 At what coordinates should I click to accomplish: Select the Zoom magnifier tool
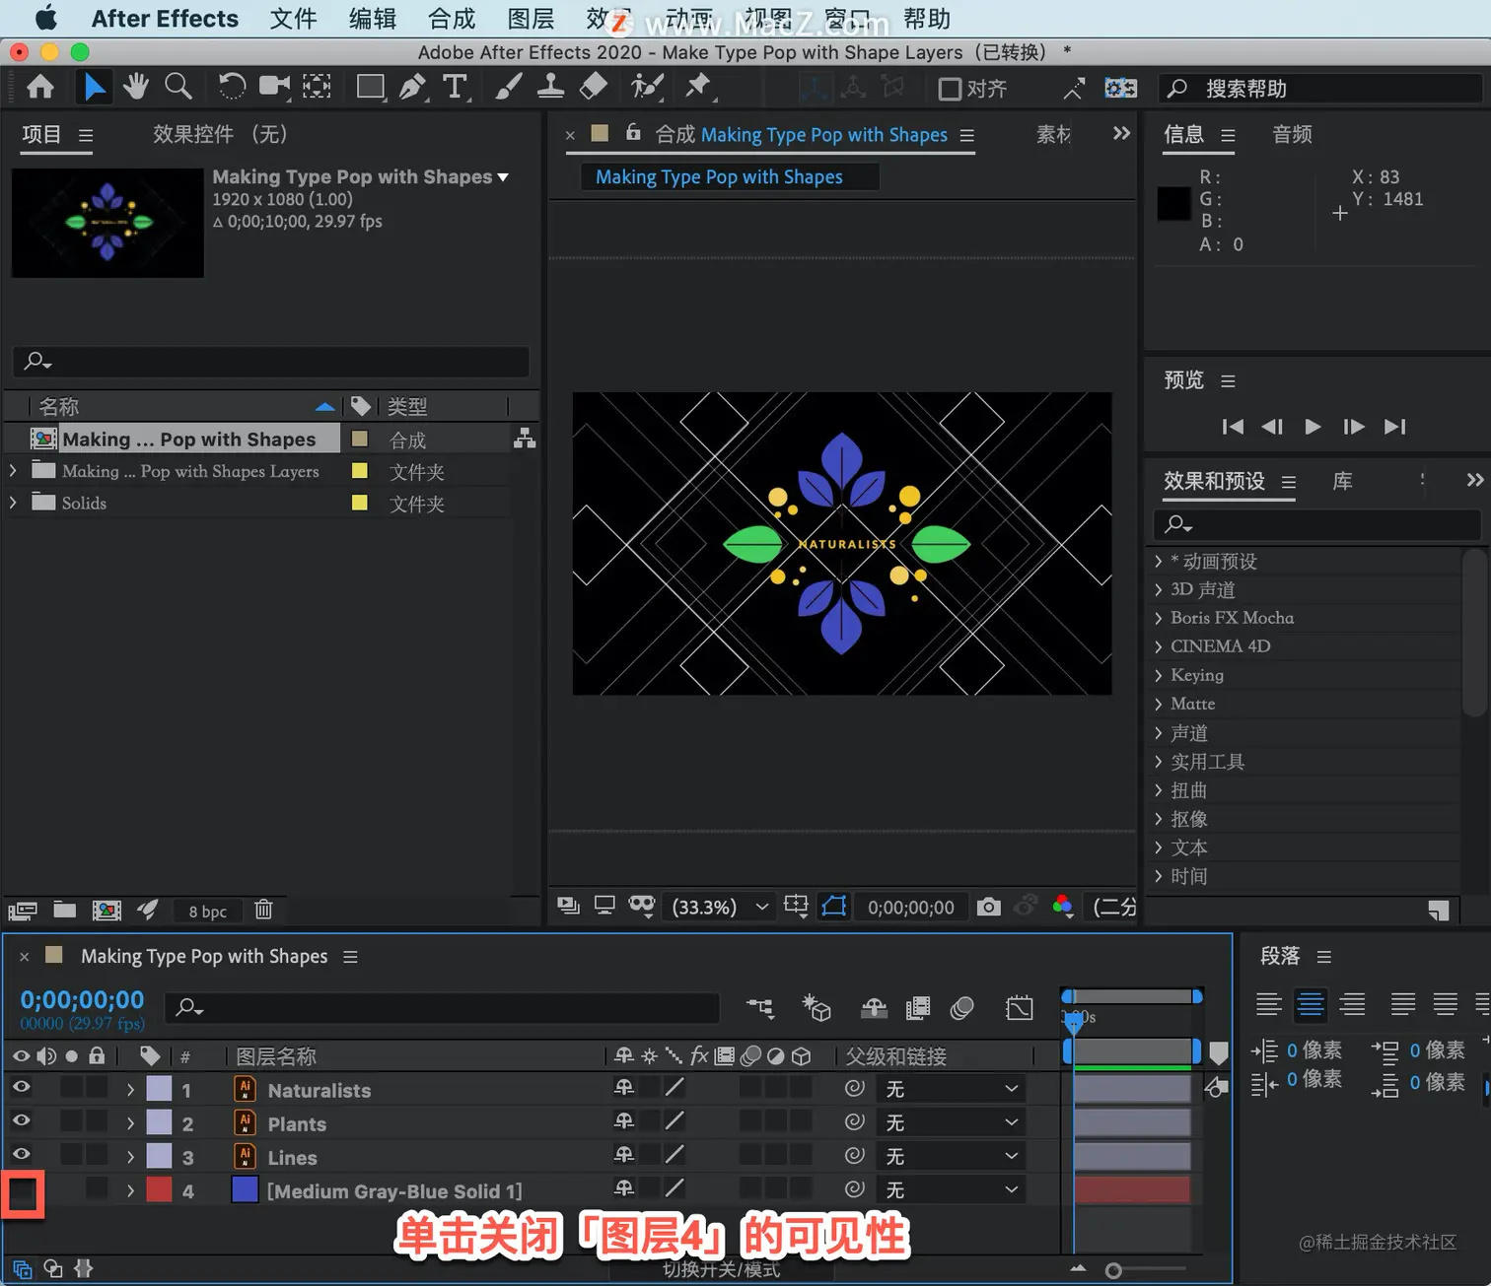[x=177, y=88]
